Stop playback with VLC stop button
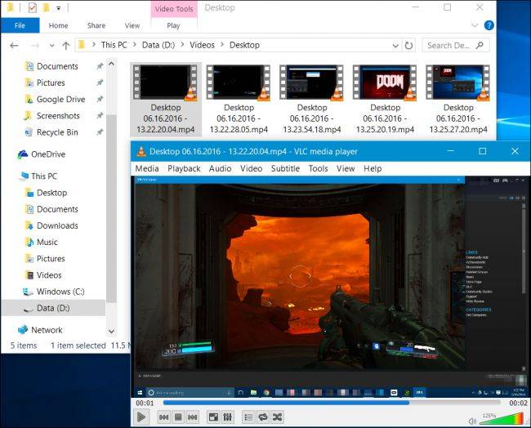The width and height of the screenshot is (531, 428). (x=178, y=417)
